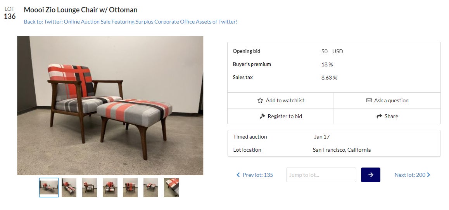Select the fifth chair thumbnail

pyautogui.click(x=130, y=188)
